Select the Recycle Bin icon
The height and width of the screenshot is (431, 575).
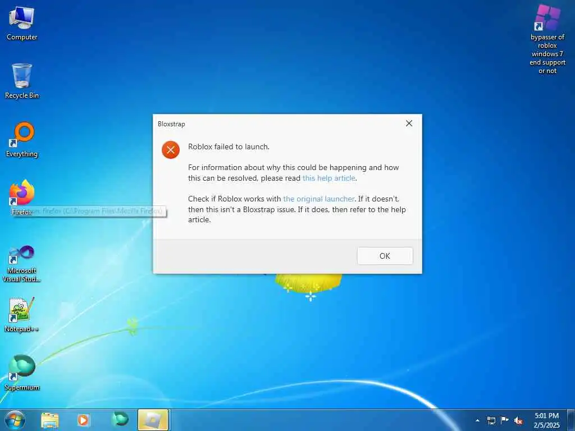coord(22,81)
